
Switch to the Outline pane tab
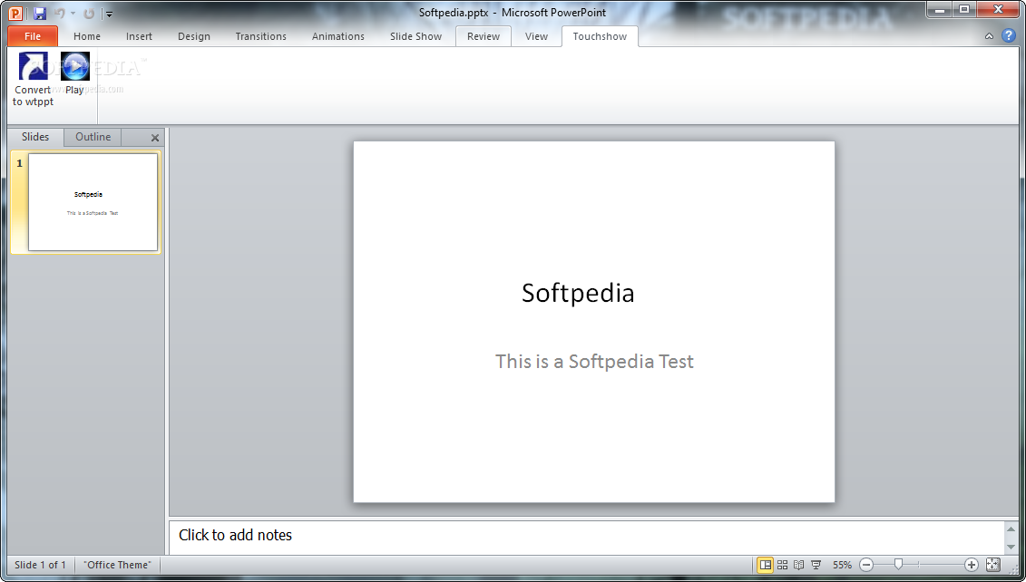[x=93, y=137]
